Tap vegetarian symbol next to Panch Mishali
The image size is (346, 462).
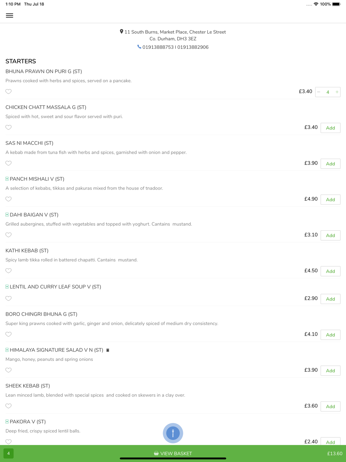point(7,179)
